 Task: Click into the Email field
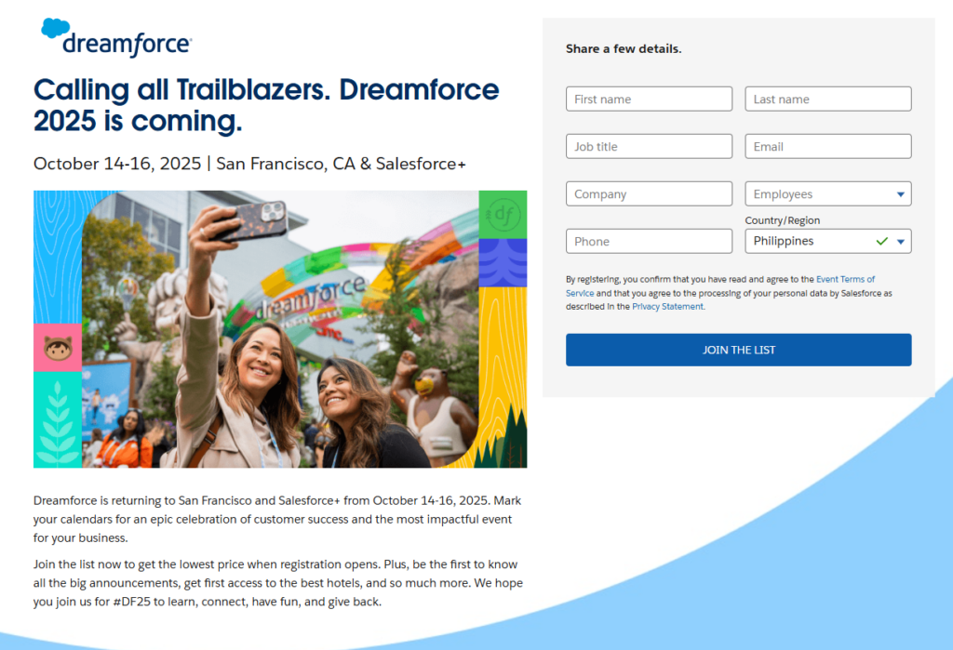pyautogui.click(x=827, y=146)
